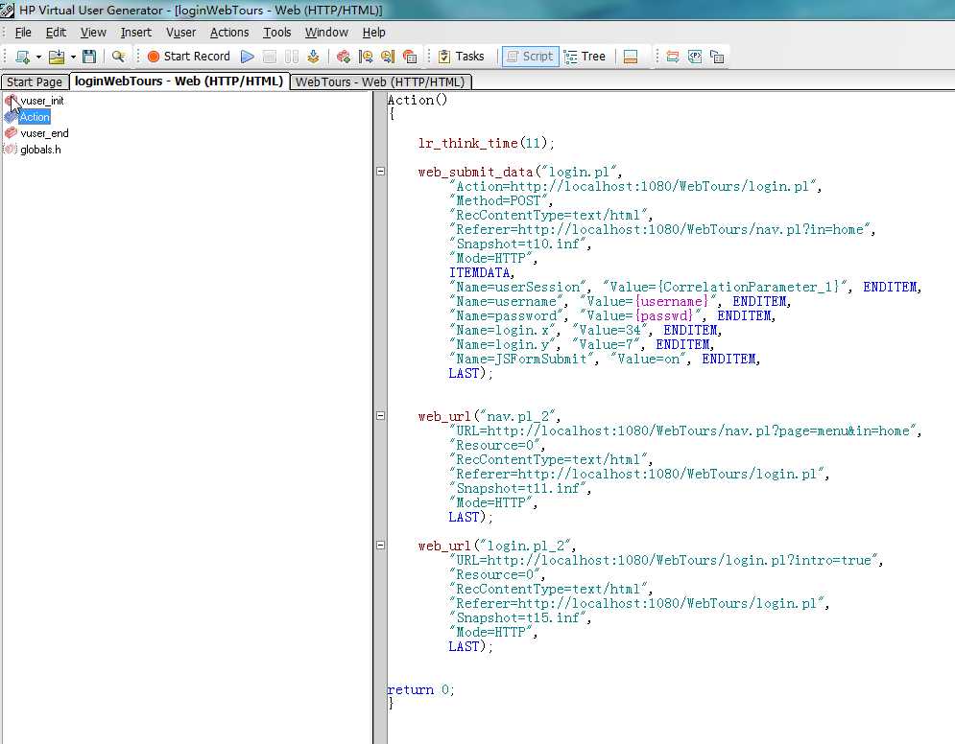
Task: Click the Open Script folder icon
Action: click(57, 57)
